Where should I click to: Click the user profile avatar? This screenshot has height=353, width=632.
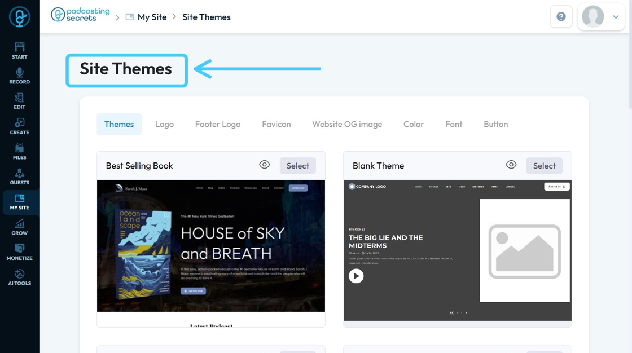click(592, 16)
